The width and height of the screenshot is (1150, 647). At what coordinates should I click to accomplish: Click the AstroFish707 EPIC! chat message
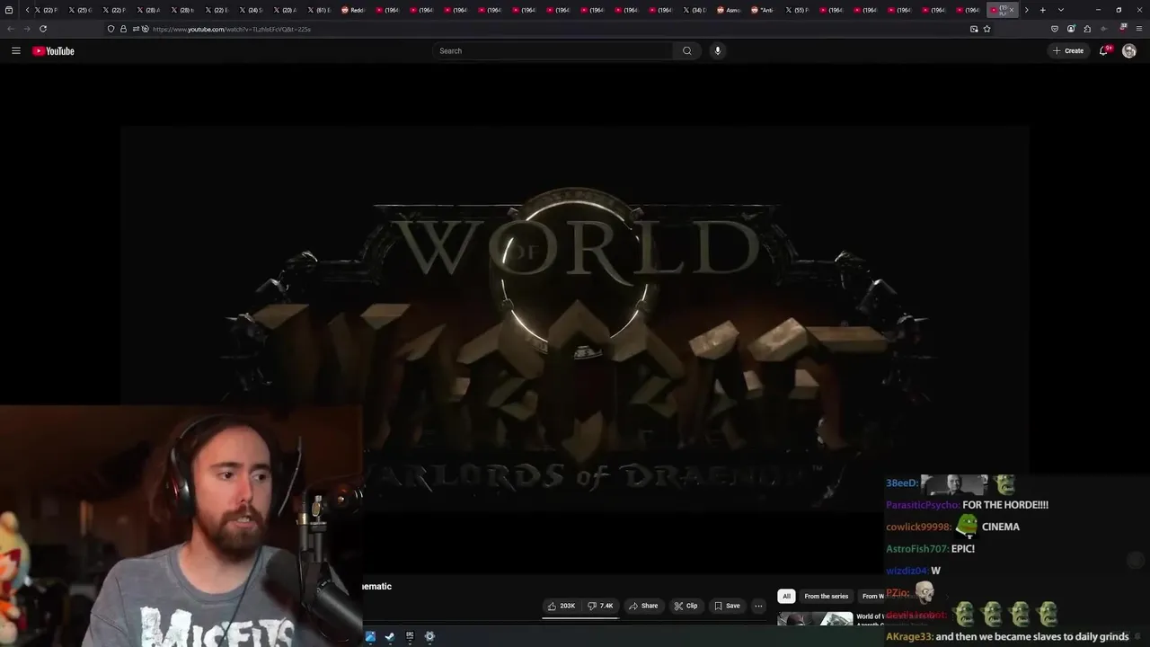click(x=930, y=548)
